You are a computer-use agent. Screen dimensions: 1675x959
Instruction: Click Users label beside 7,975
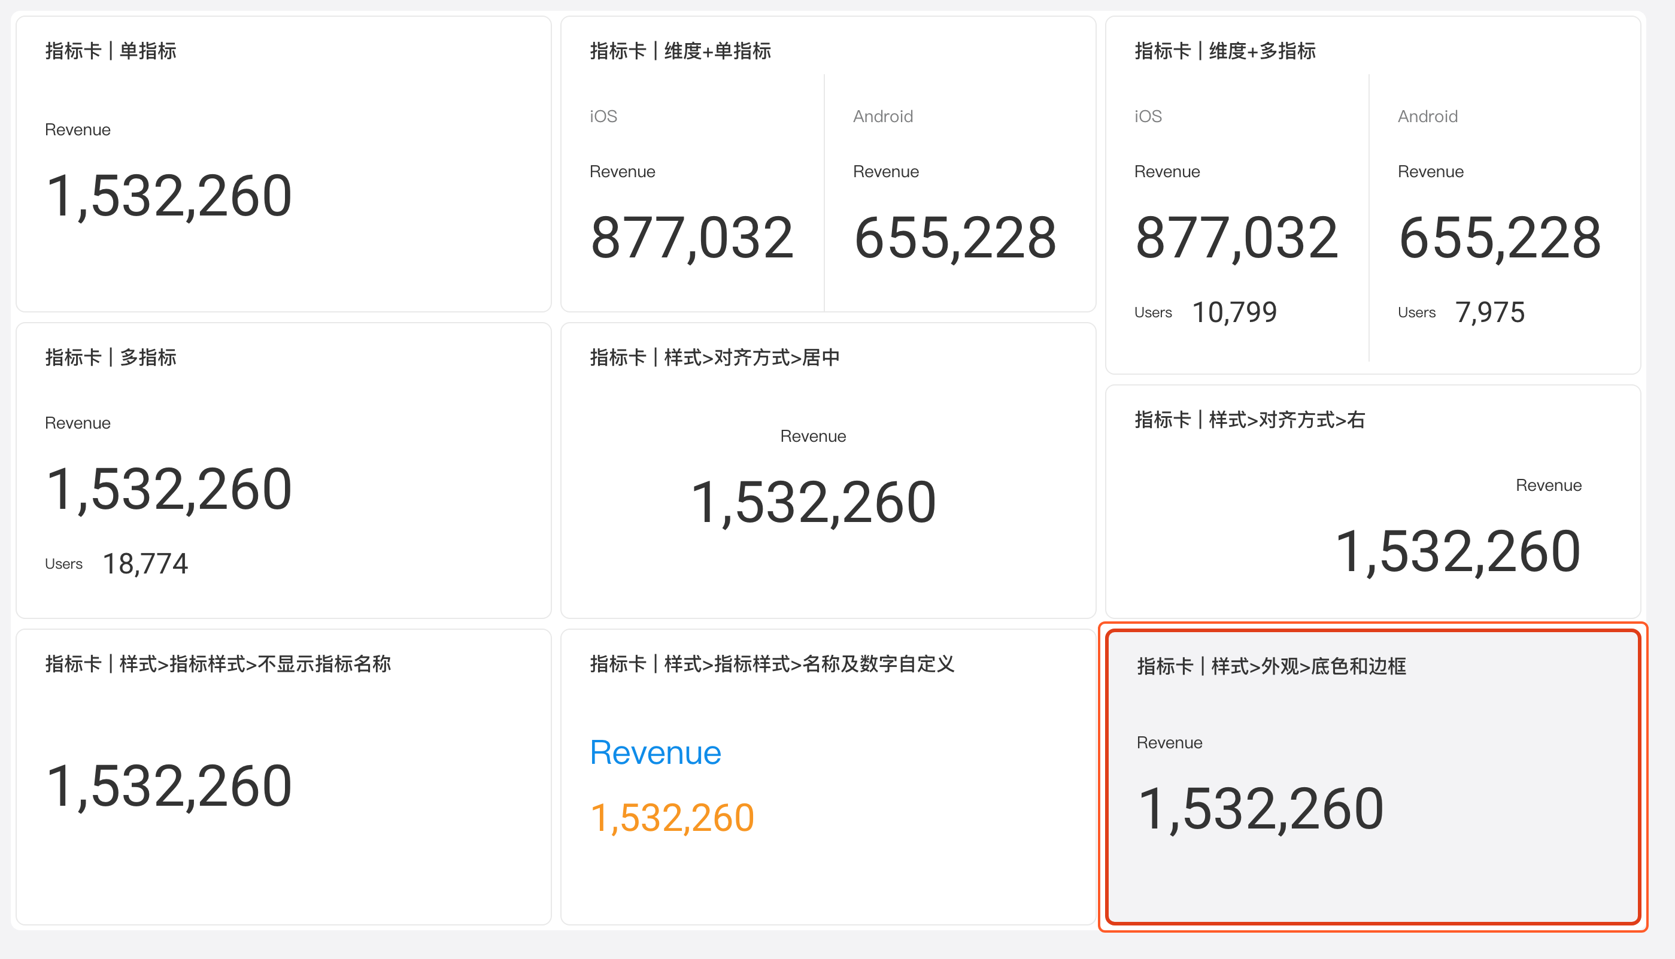(1417, 313)
